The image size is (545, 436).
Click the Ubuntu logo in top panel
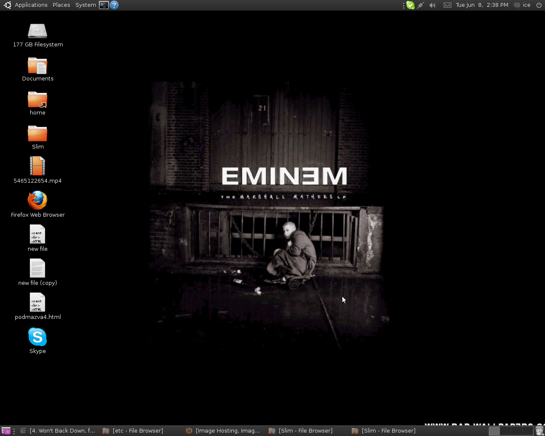tap(7, 5)
